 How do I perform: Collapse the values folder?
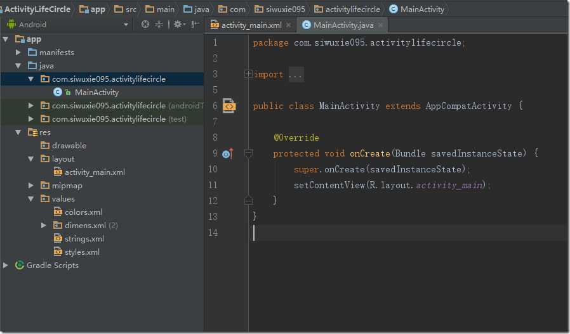31,198
